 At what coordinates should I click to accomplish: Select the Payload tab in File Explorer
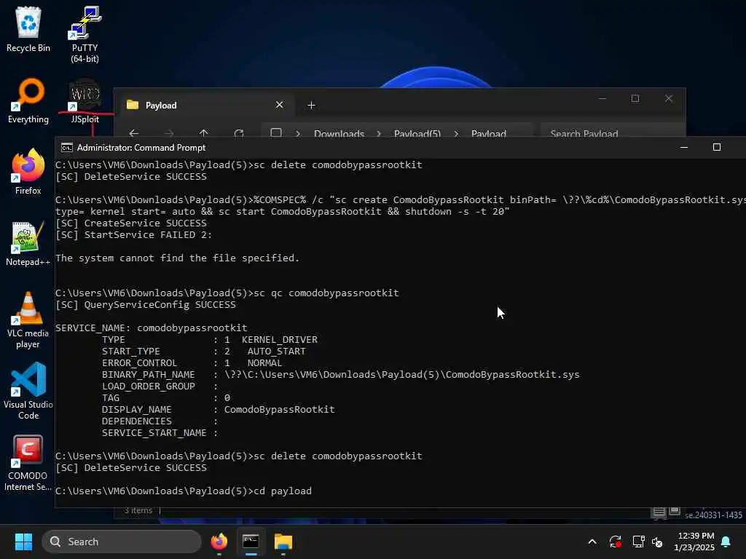205,105
